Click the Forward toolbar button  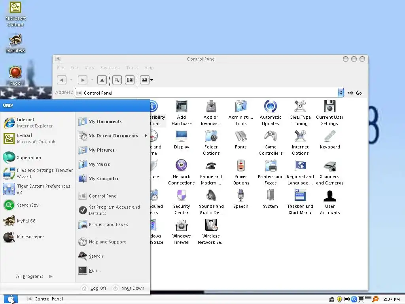pos(83,80)
